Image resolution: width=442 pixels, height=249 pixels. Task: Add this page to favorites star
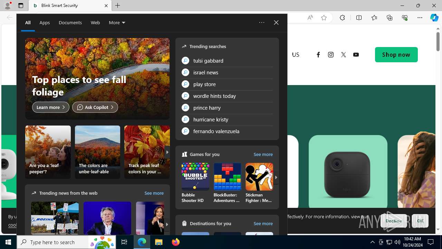tap(324, 18)
